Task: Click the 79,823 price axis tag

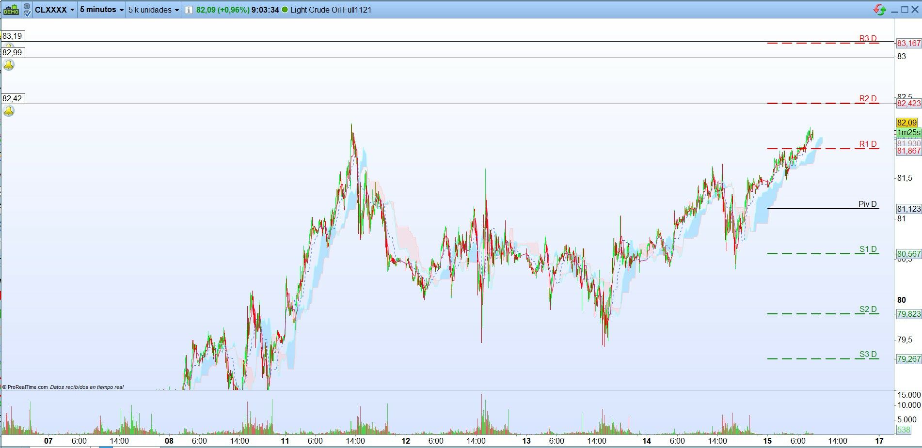Action: point(908,314)
